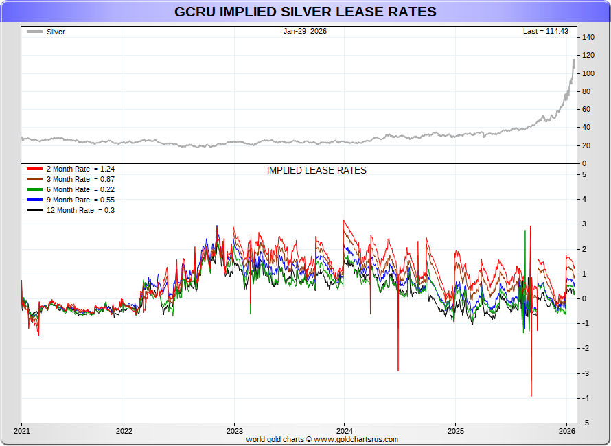This screenshot has width=611, height=446.
Task: Click the green 6 Month Rate swatch
Action: [x=34, y=189]
